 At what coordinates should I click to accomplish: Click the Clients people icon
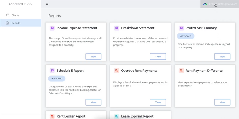tap(7, 15)
